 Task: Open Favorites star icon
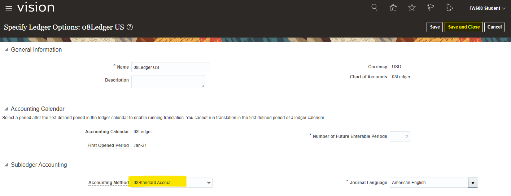coord(412,8)
